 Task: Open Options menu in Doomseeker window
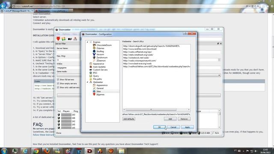click(x=66, y=34)
